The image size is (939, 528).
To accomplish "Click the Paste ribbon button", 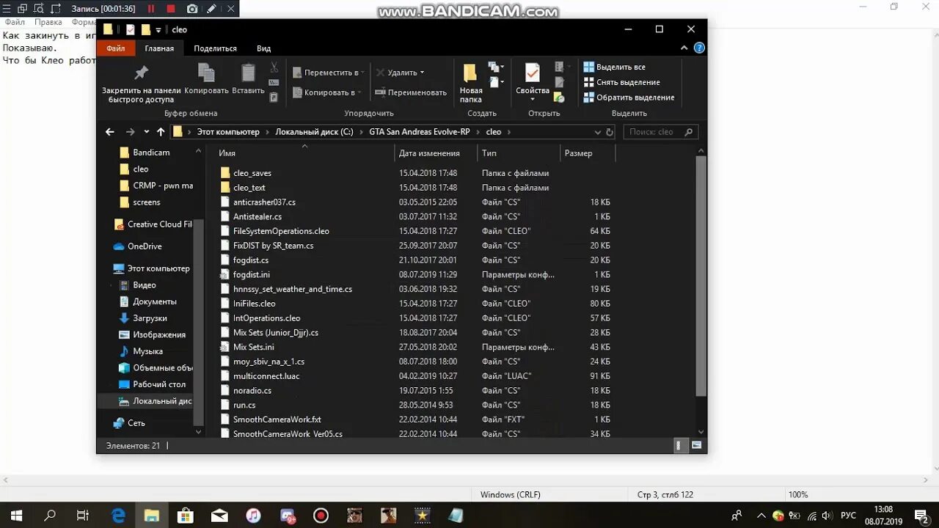I will coord(248,79).
